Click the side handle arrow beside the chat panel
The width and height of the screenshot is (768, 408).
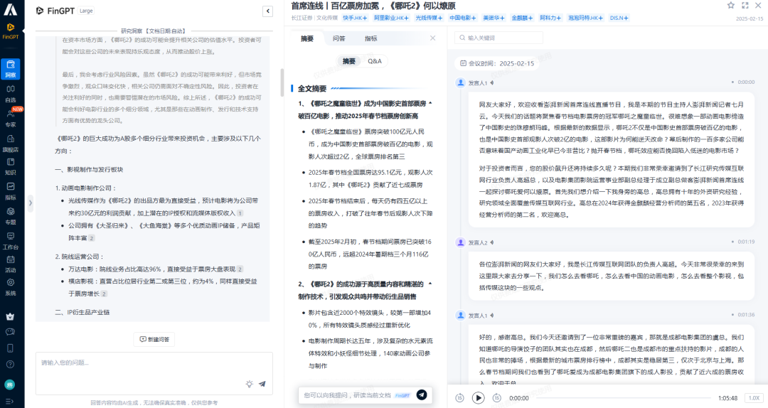[31, 203]
